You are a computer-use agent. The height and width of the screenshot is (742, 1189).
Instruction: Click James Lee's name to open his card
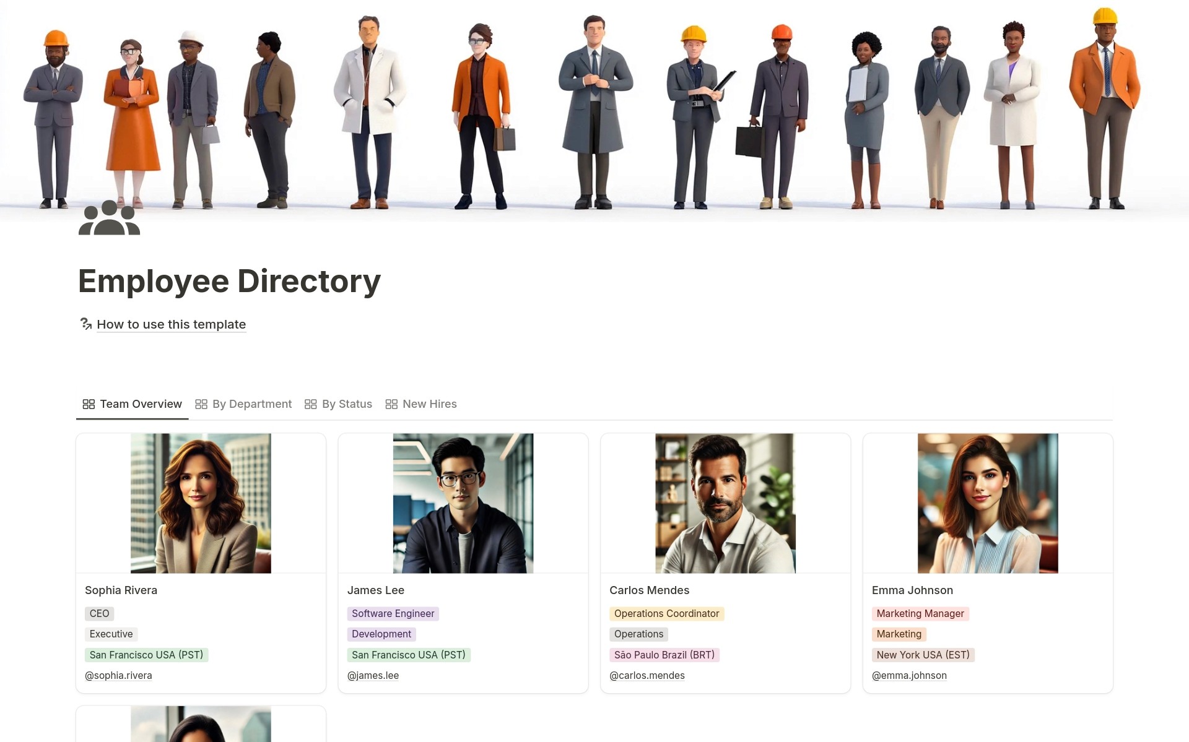[375, 590]
